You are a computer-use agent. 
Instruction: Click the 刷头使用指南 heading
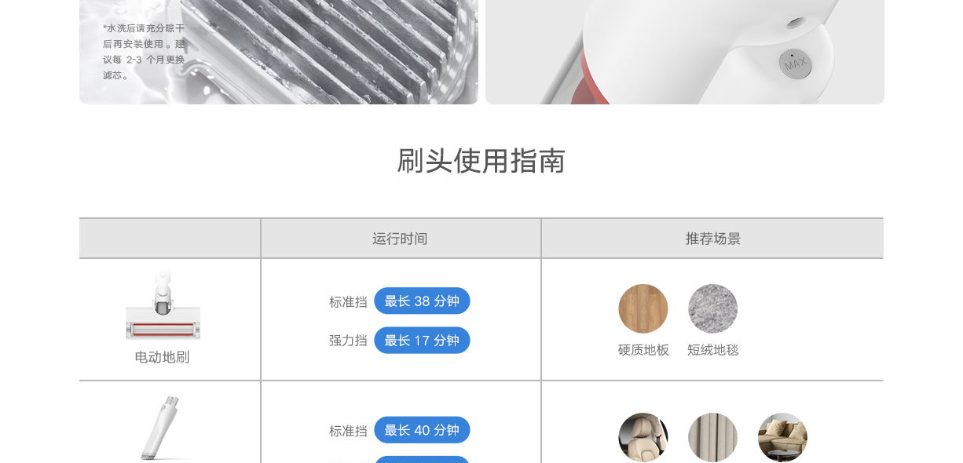pos(481,161)
